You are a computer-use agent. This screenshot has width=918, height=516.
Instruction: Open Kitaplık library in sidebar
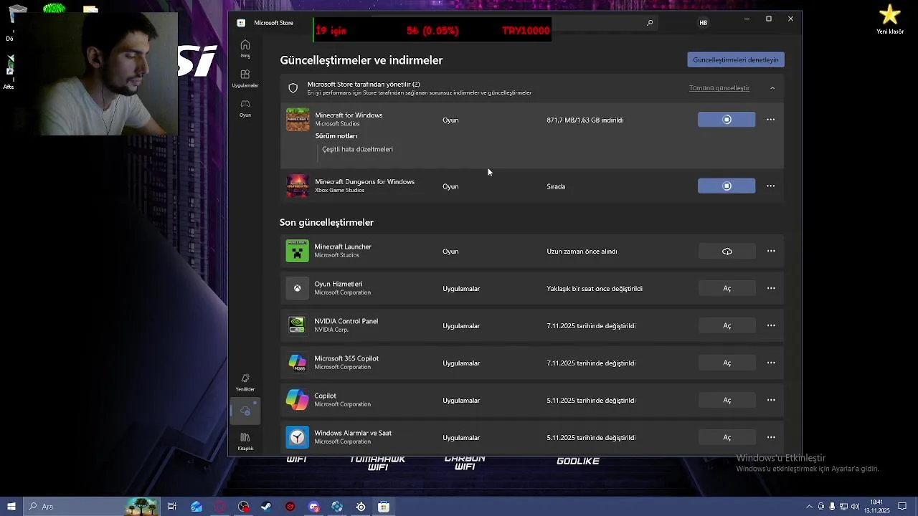(245, 441)
